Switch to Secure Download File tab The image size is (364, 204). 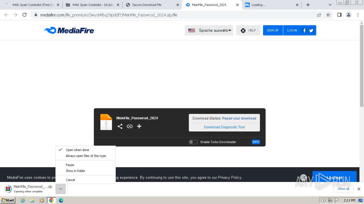click(x=152, y=5)
